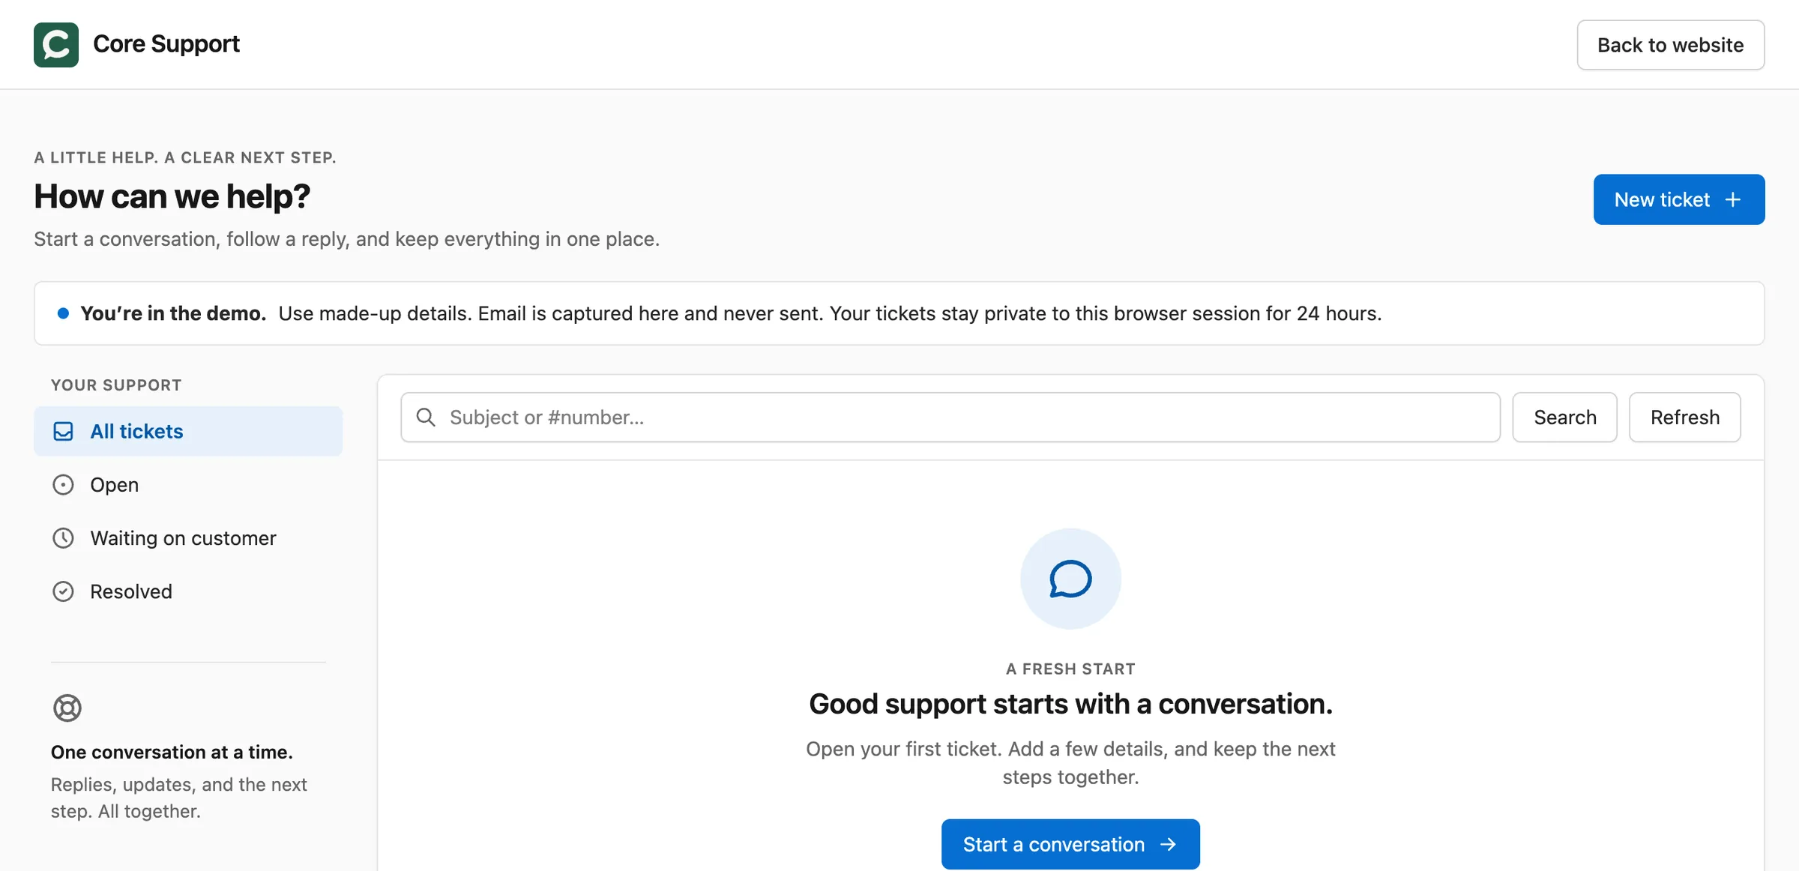
Task: Click the Core Support title text
Action: pyautogui.click(x=166, y=44)
